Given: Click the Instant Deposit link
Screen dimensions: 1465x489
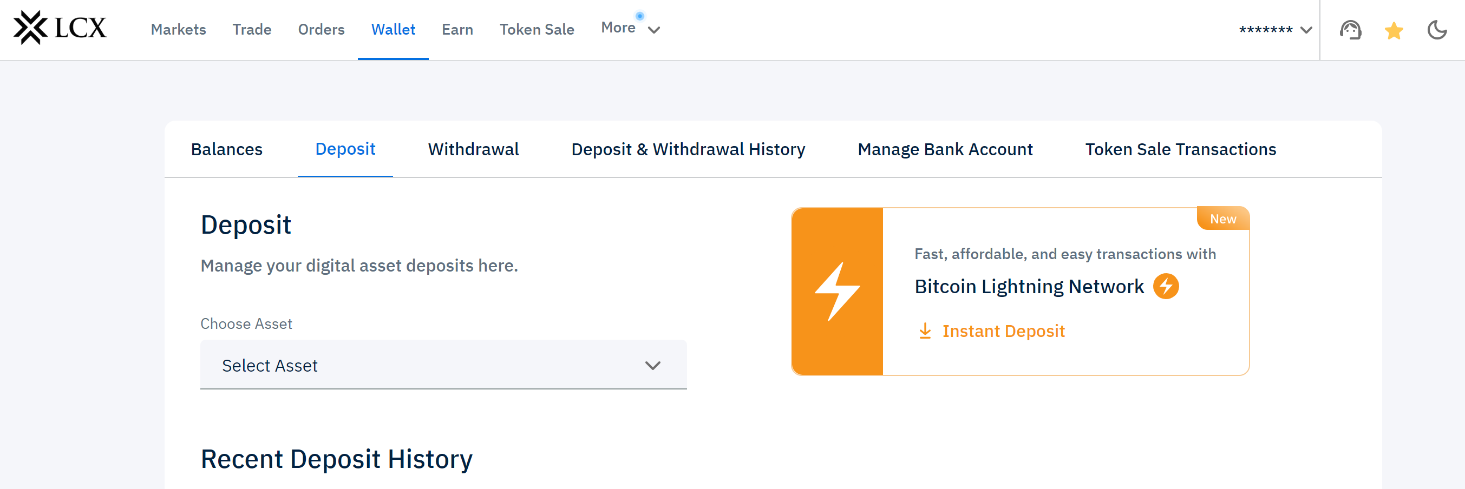Looking at the screenshot, I should [x=1003, y=331].
